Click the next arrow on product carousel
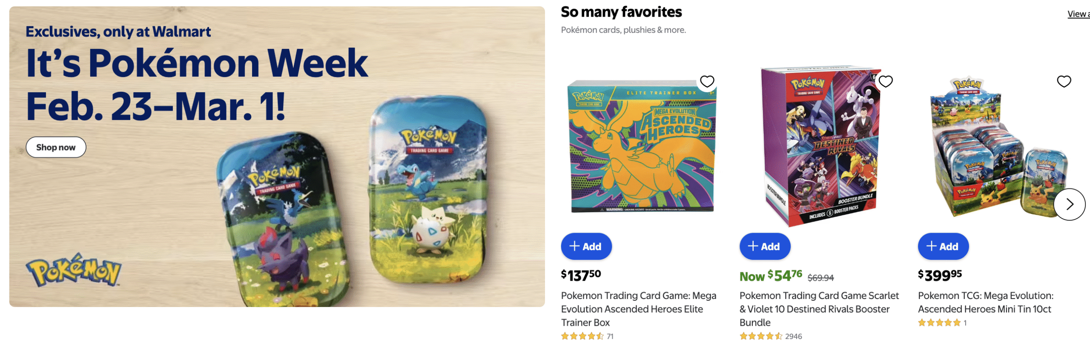Screen dimensions: 1090x347 (x=1069, y=205)
